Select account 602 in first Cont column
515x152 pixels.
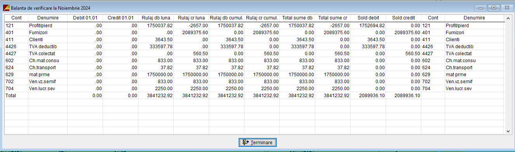[9, 61]
